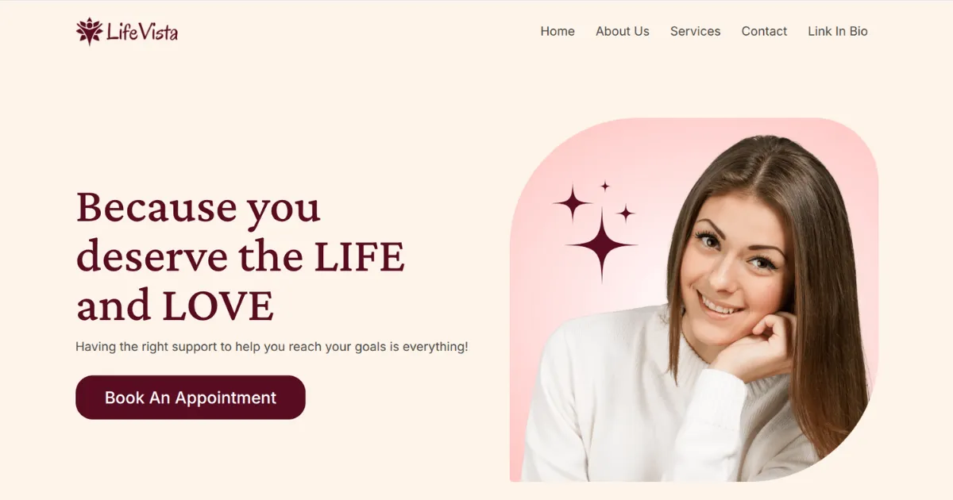Open the Services menu item
953x500 pixels.
[x=696, y=32]
